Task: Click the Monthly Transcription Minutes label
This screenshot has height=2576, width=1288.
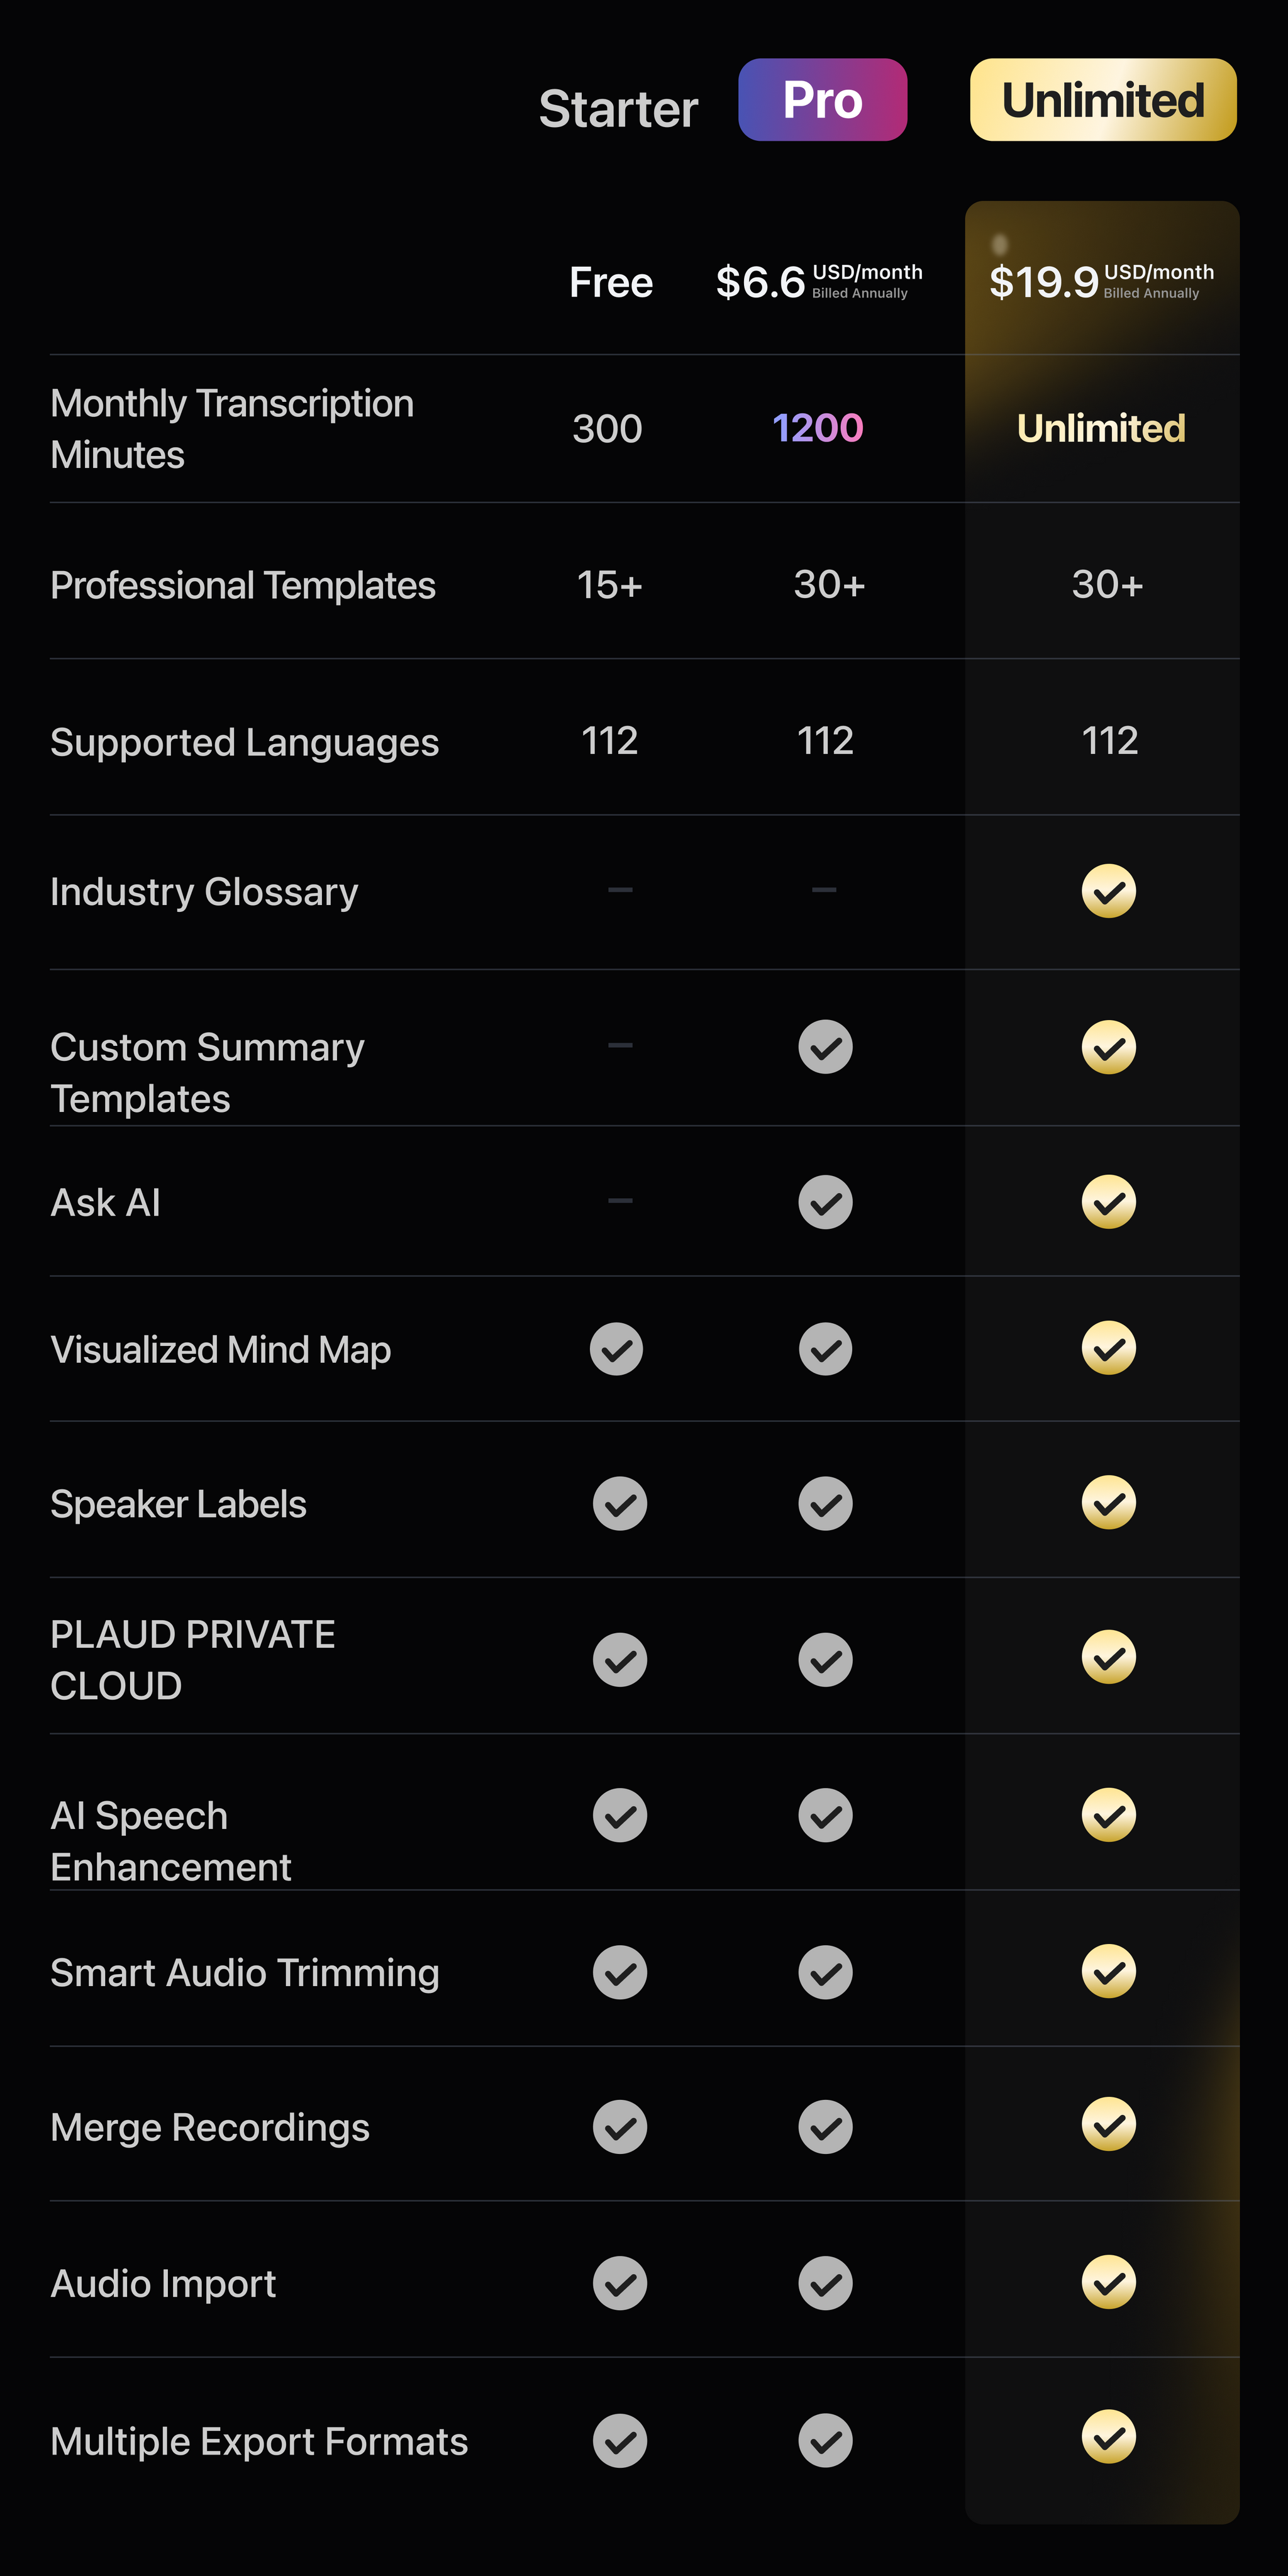Action: [232, 429]
